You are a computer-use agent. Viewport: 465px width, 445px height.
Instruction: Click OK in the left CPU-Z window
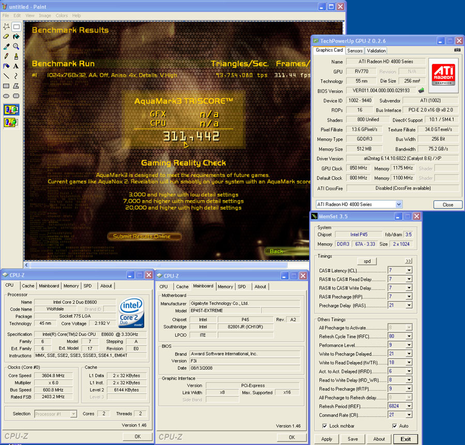pos(137,436)
